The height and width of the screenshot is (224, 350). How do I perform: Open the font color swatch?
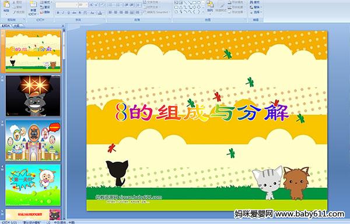coord(100,13)
